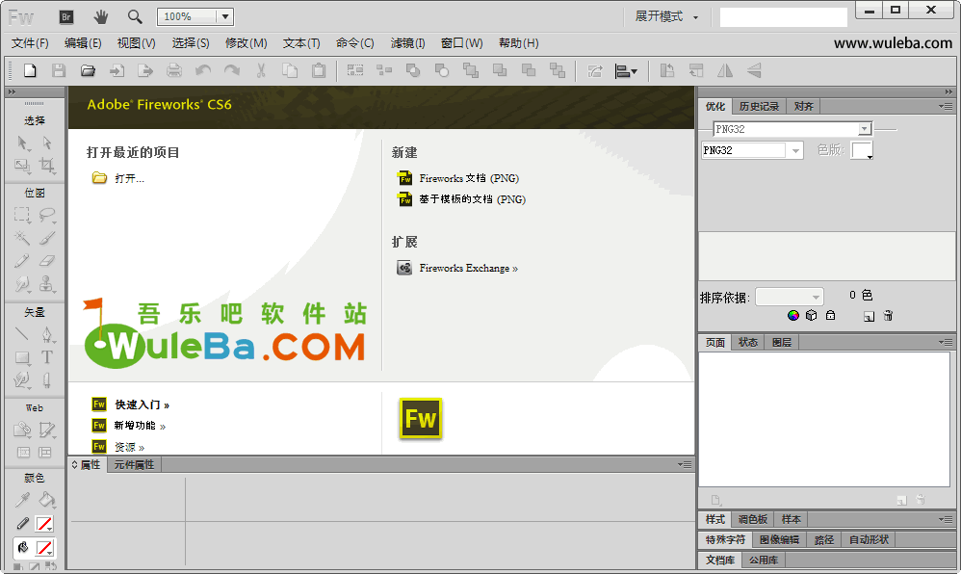The width and height of the screenshot is (961, 574).
Task: Launch Adobe Bridge from the Br icon
Action: pos(66,16)
